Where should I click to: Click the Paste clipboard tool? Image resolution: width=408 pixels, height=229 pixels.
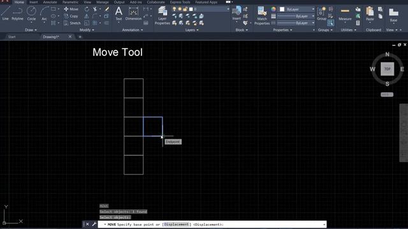(370, 14)
